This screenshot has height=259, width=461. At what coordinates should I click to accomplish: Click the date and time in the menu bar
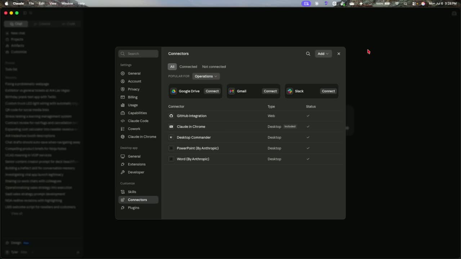tap(443, 3)
